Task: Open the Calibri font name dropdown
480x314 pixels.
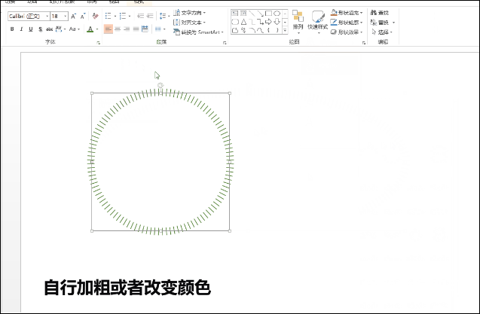Action: pos(47,16)
